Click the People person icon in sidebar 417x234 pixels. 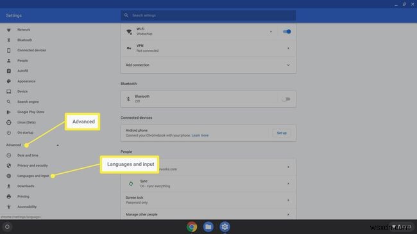9,61
